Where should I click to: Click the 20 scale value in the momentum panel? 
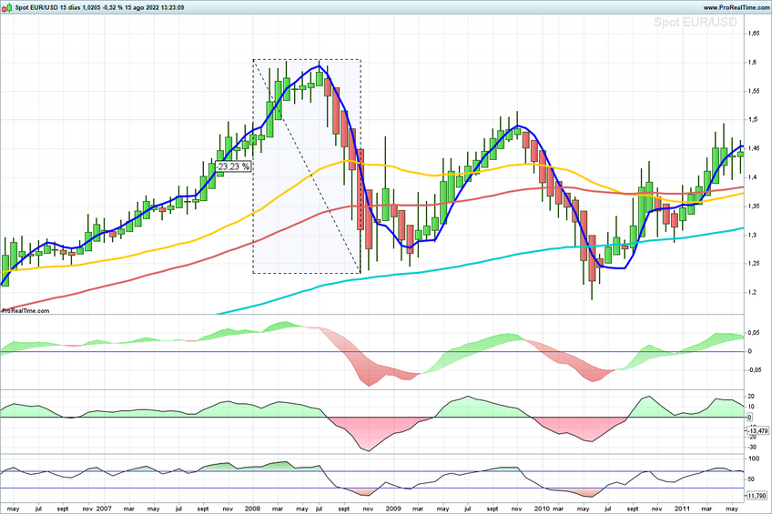pos(751,397)
